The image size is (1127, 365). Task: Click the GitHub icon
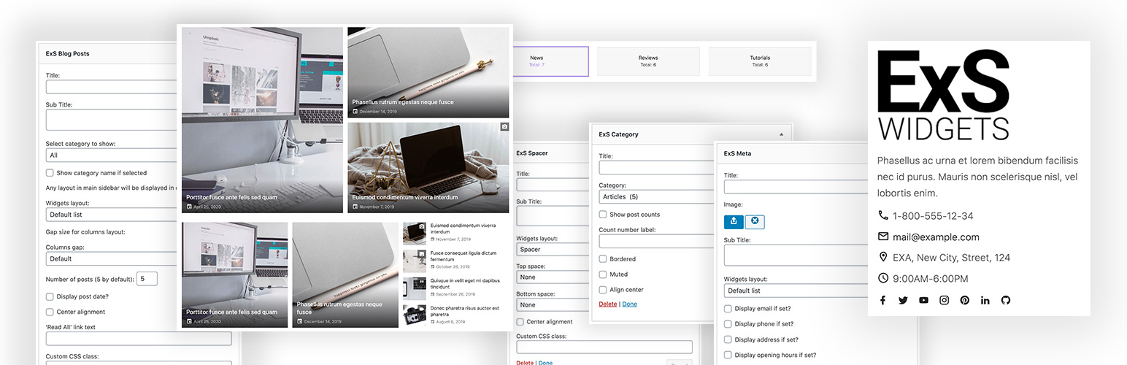1006,300
